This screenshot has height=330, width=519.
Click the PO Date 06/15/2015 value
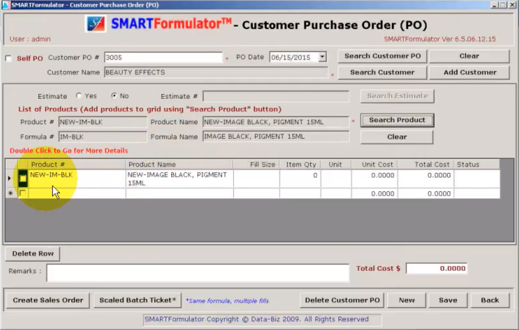coord(291,57)
